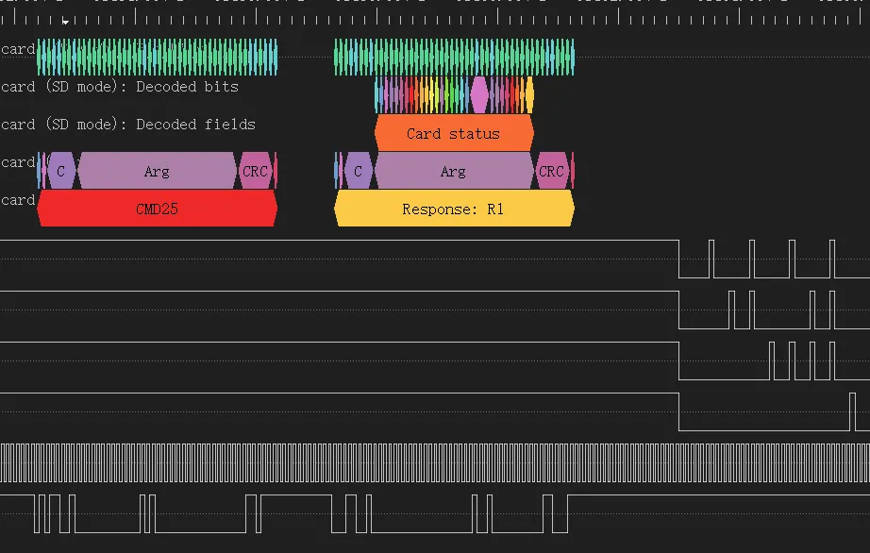Image resolution: width=870 pixels, height=553 pixels.
Task: Click the green bit strip above CMD25
Action: pyautogui.click(x=157, y=57)
